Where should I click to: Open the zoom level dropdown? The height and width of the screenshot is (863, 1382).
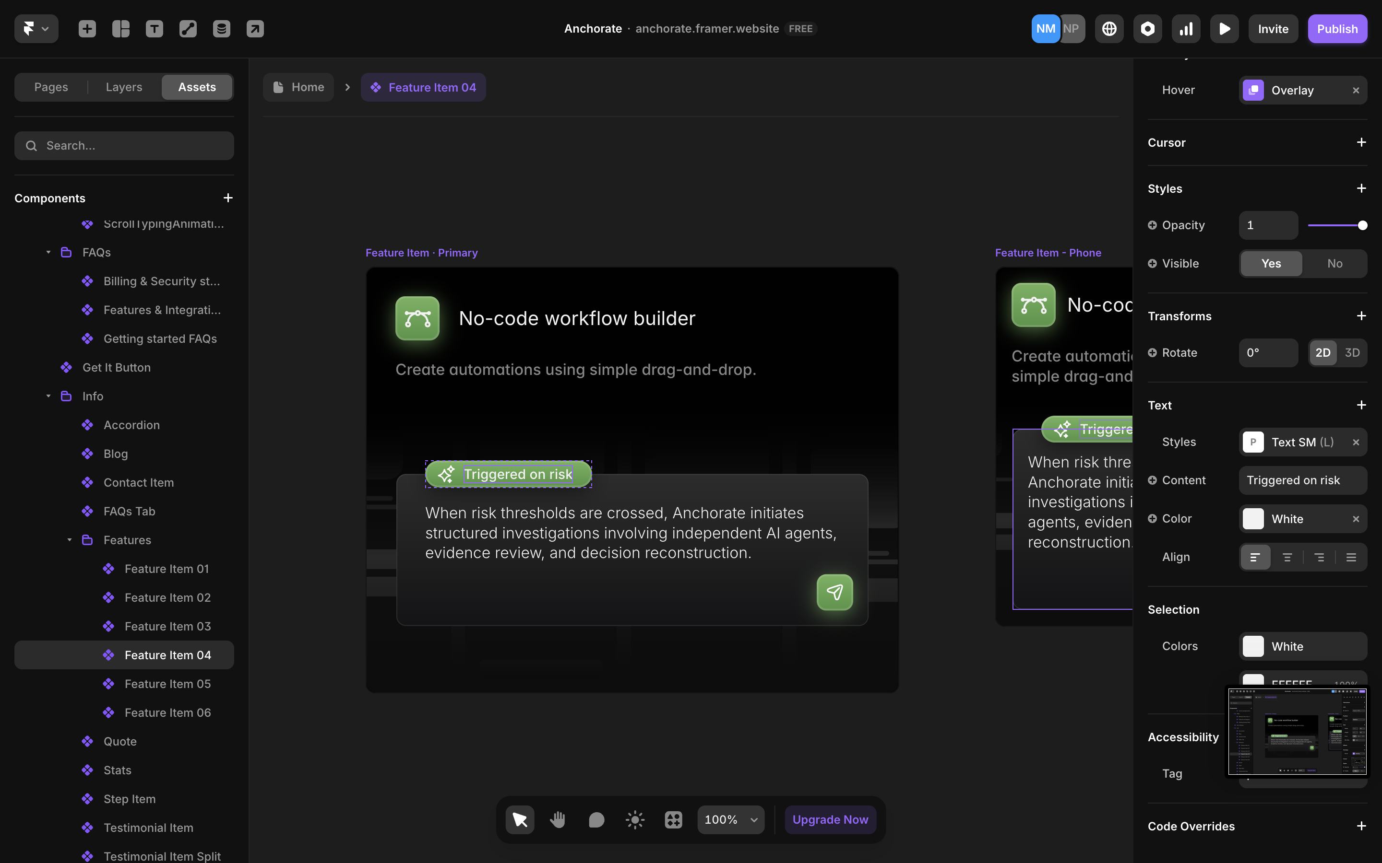(730, 819)
